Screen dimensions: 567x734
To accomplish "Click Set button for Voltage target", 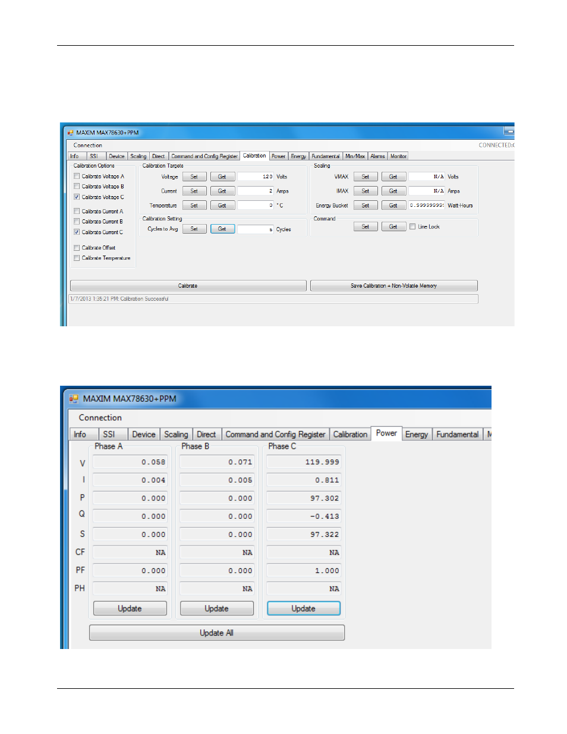I will pos(194,177).
